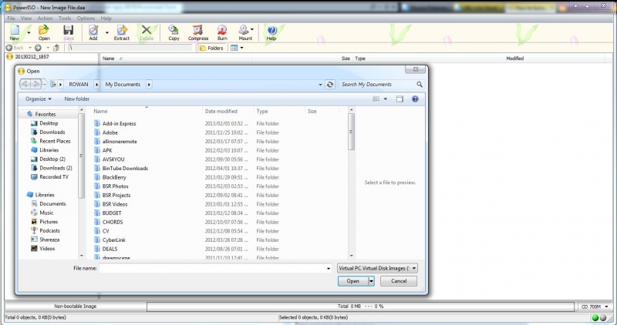Select the BSR Photos folder
The height and width of the screenshot is (325, 617).
(x=115, y=186)
